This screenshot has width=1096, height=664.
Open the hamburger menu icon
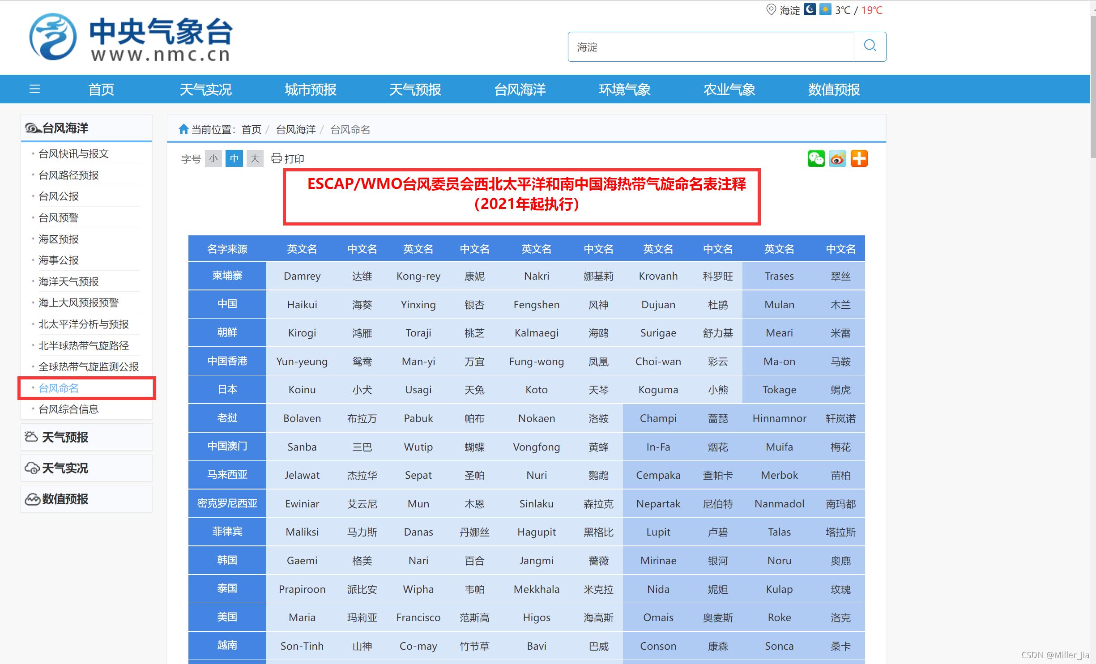tap(34, 89)
